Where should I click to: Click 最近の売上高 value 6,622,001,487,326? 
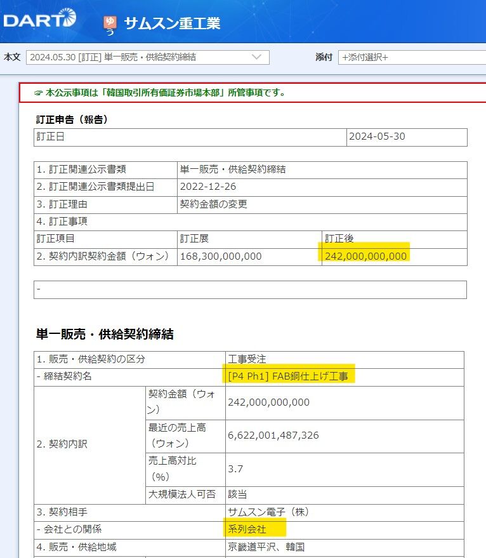click(x=273, y=435)
